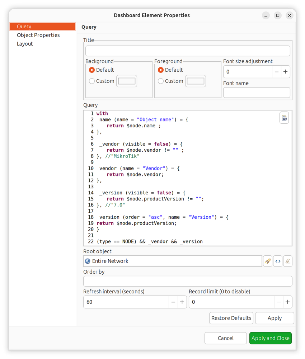Increase Record limit with the plus control

287,302
